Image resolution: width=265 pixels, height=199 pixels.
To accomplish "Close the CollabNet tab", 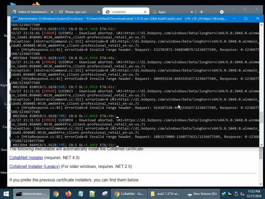I will click(x=145, y=12).
